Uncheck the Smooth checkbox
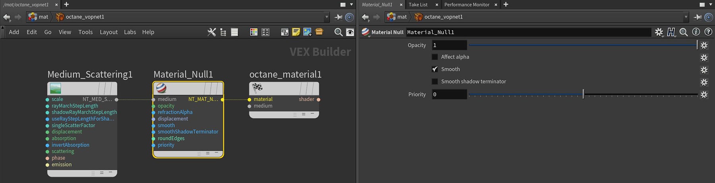This screenshot has height=183, width=715. (x=435, y=69)
